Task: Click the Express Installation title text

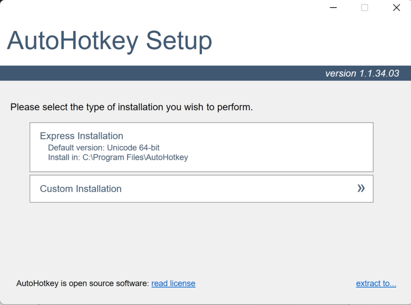Action: pyautogui.click(x=81, y=136)
